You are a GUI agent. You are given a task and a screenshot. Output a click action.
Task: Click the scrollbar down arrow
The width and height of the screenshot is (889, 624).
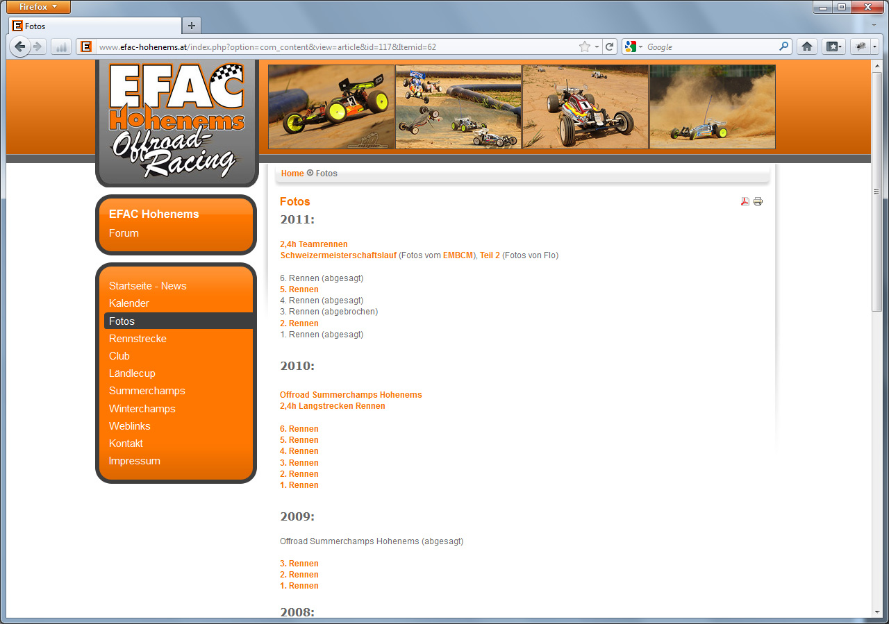(x=876, y=612)
